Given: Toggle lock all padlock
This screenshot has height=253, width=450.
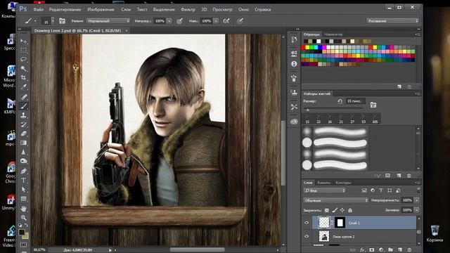Looking at the screenshot, I should pos(350,210).
